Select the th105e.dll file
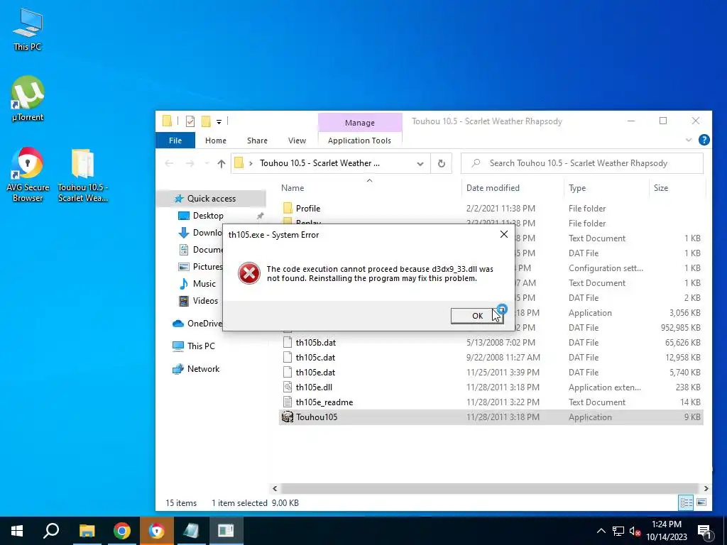Viewport: 727px width, 545px height. (313, 387)
